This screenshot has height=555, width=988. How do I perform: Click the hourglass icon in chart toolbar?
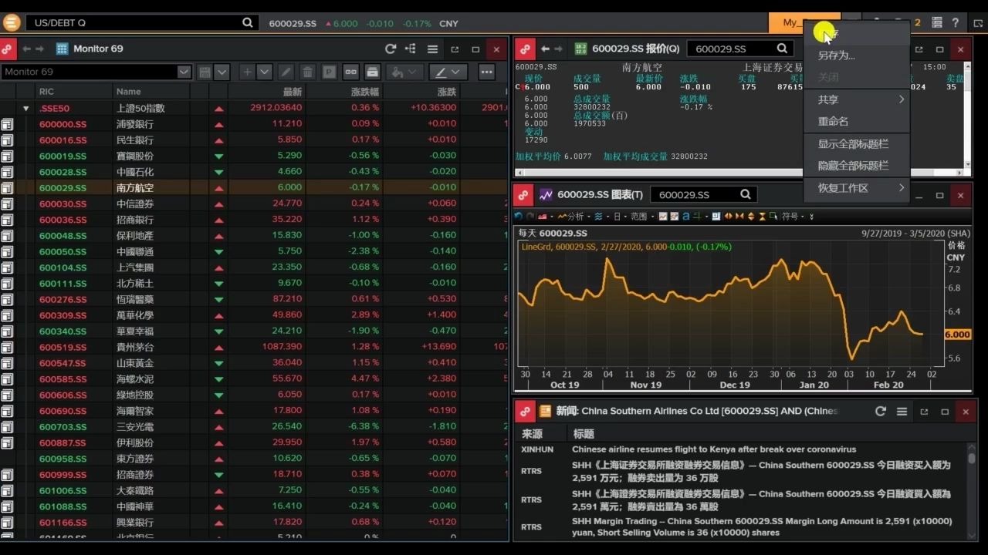[763, 217]
